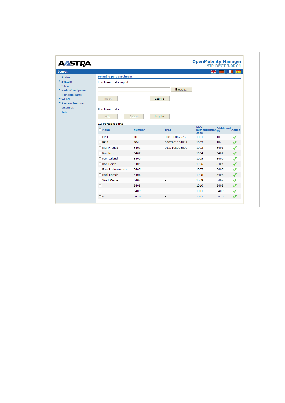This screenshot has height=403, width=285.
Task: Open the System menu item
Action: 67,82
